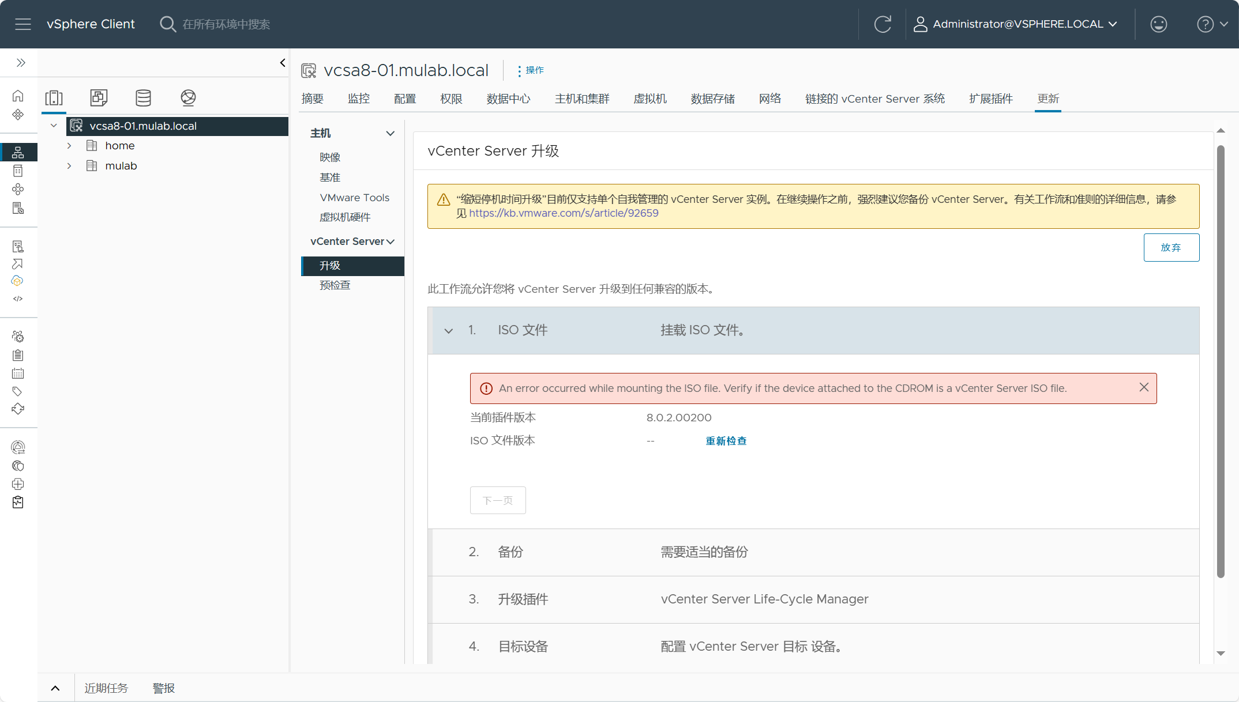Screen dimensions: 1239x702
Task: Open 警报 bottom tab
Action: (164, 688)
